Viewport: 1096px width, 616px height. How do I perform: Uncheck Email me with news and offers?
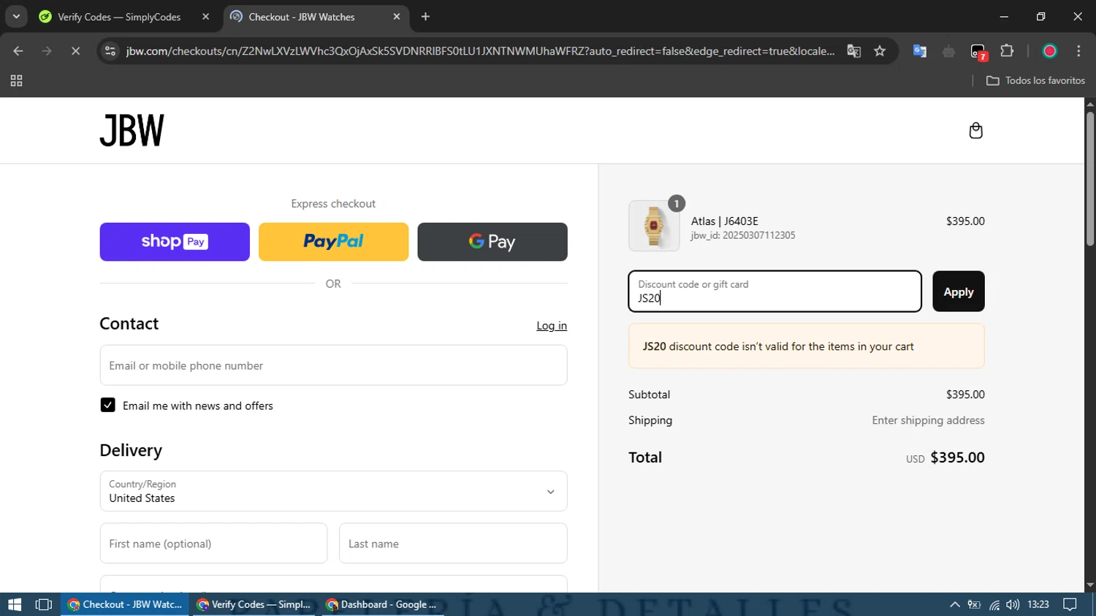click(x=107, y=405)
